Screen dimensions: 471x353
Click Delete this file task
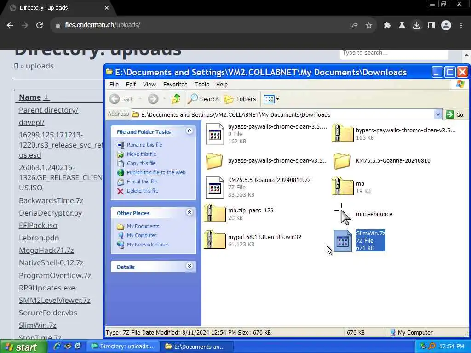[143, 191]
